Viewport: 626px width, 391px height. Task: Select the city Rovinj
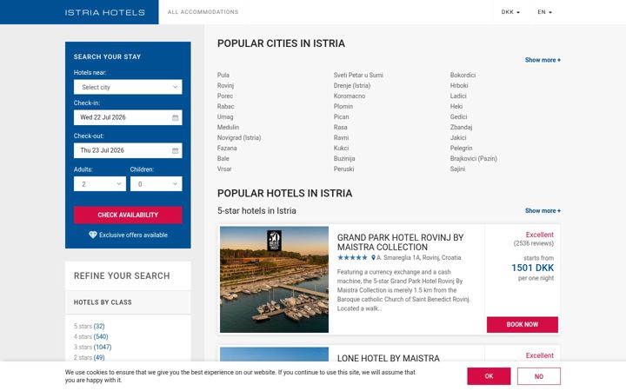click(225, 85)
